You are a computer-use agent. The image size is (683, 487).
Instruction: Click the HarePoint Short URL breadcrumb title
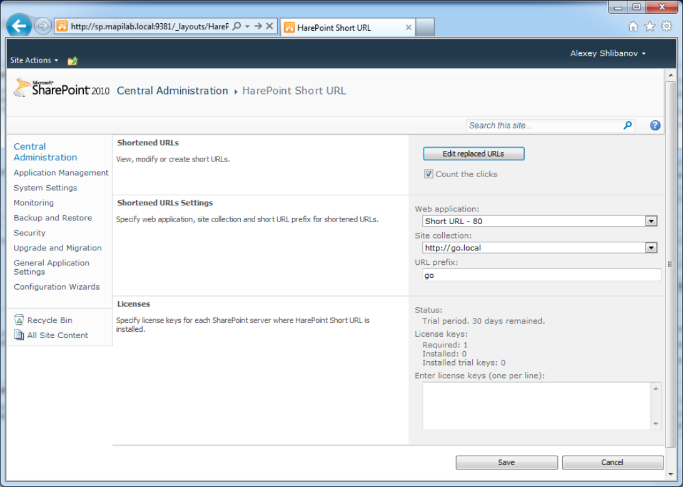click(294, 91)
